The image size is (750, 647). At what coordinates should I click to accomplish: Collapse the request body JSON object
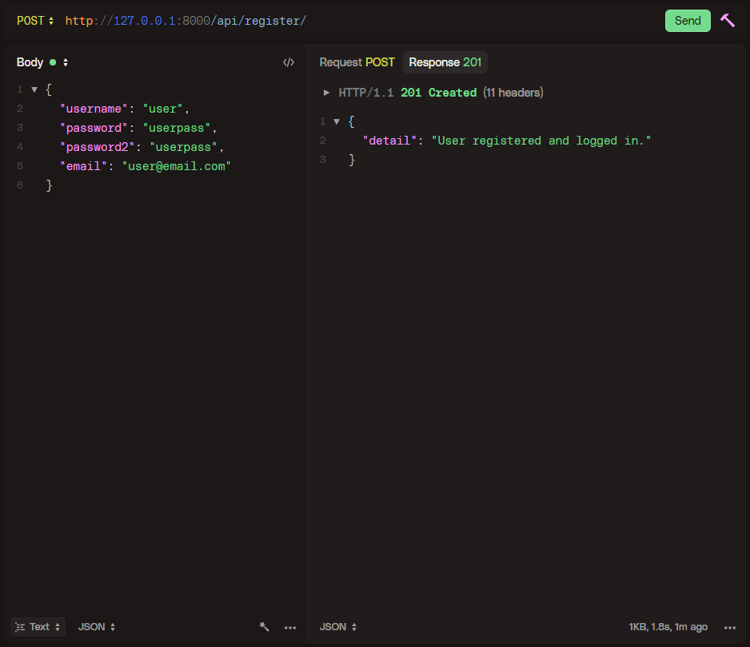tap(34, 89)
